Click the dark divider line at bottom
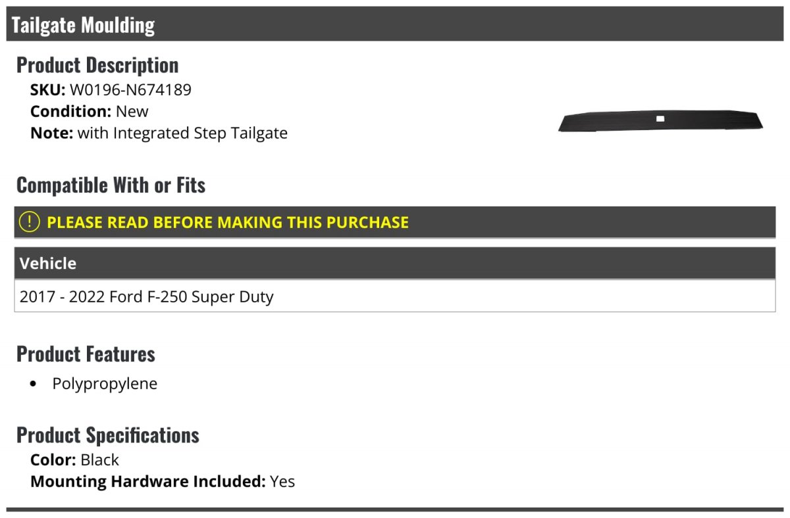Screen dimensions: 790x518 point(395,509)
